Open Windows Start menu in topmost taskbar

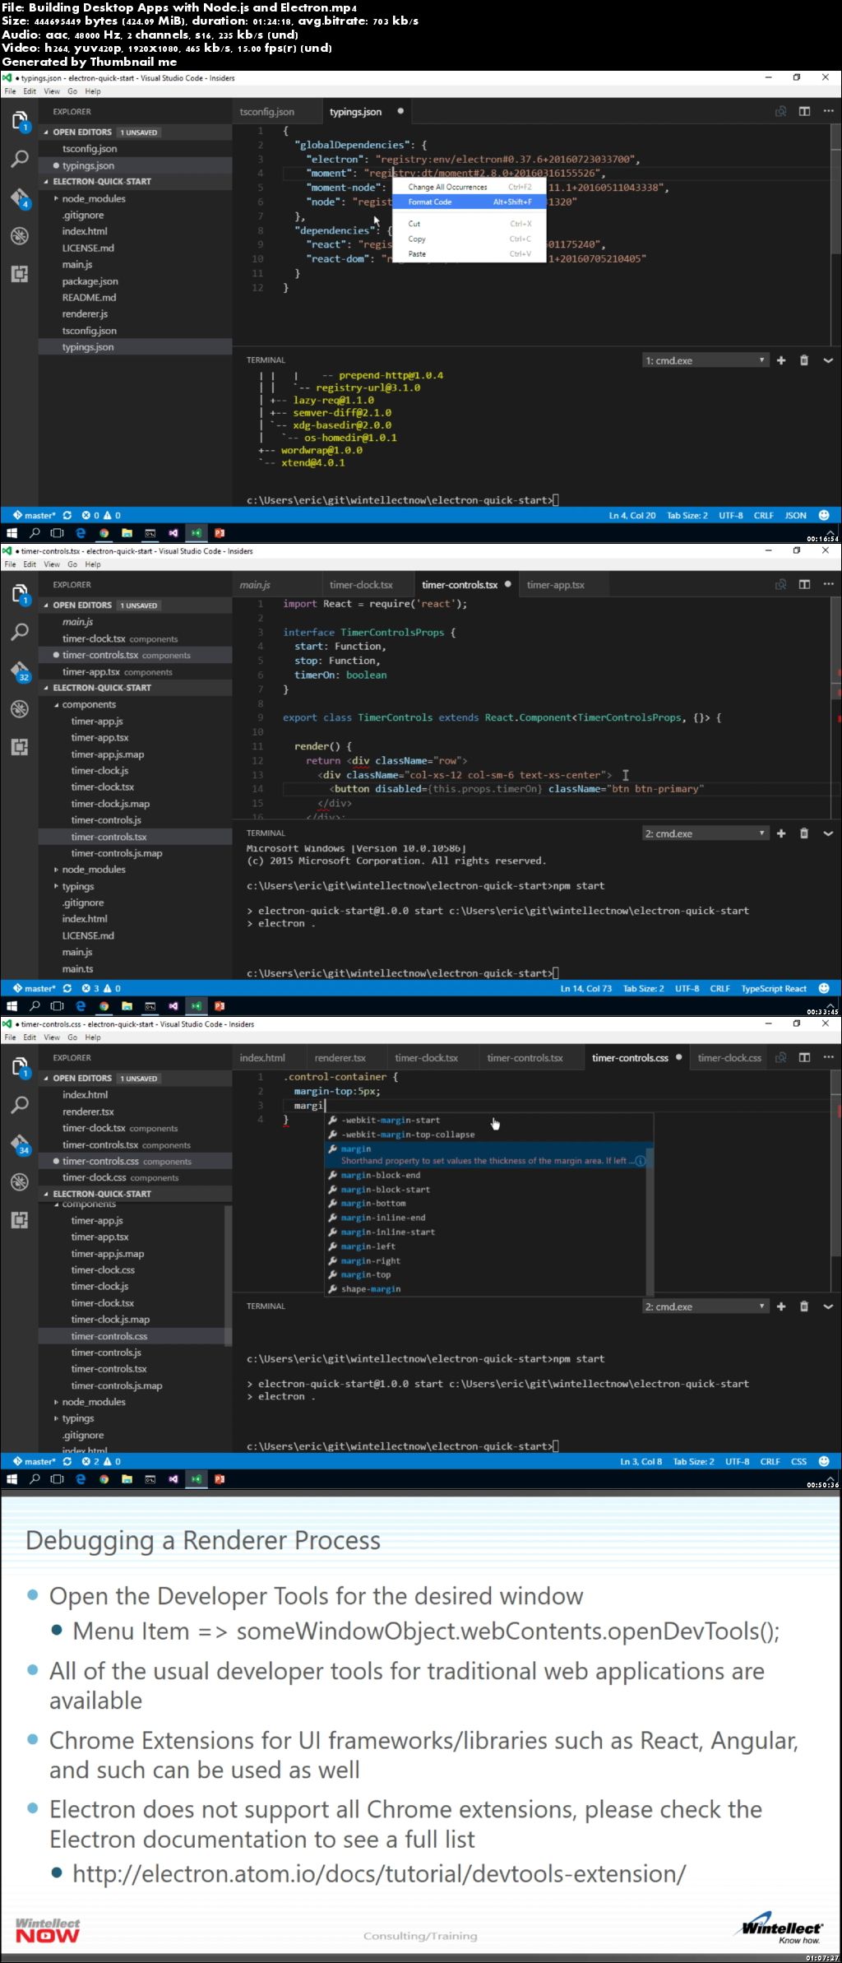coord(12,533)
